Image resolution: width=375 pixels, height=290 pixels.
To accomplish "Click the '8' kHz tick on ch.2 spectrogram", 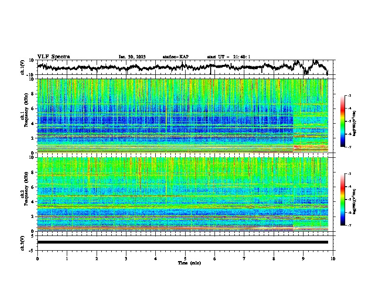I will click(33, 172).
